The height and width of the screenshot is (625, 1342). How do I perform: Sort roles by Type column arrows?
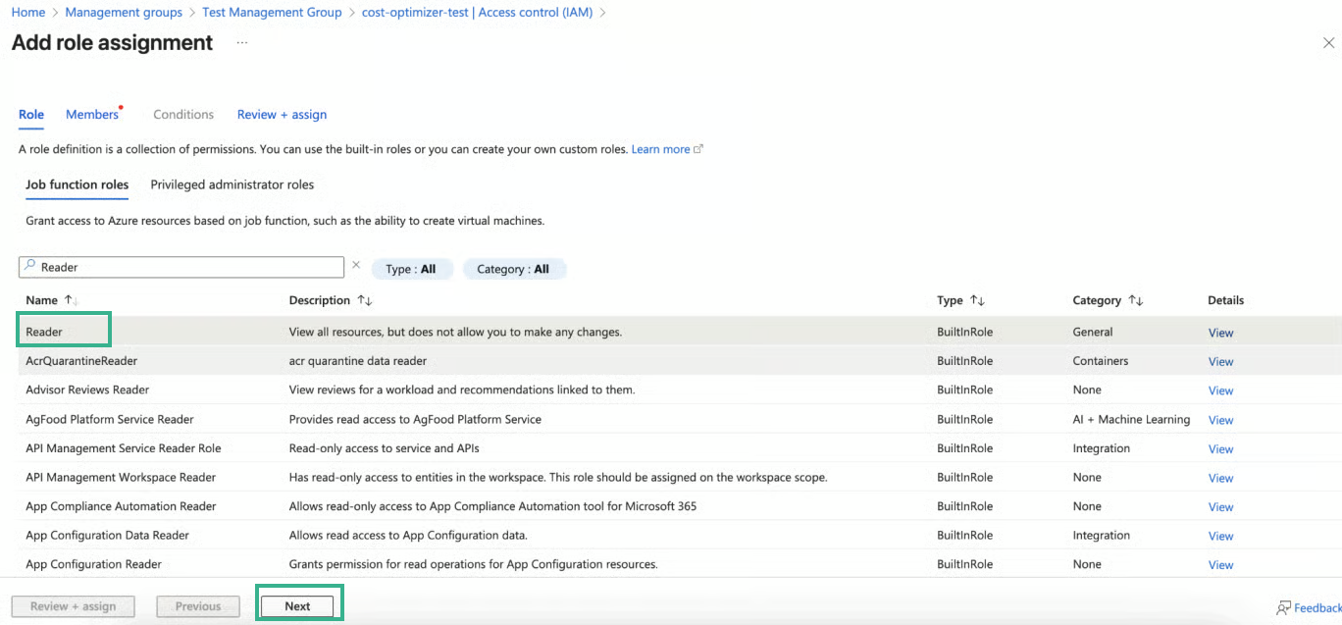(976, 300)
